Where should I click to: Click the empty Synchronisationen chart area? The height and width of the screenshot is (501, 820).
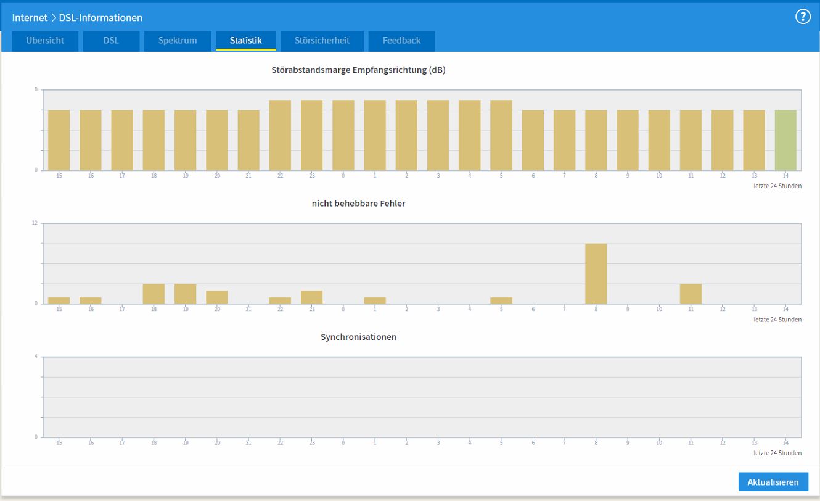(422, 397)
